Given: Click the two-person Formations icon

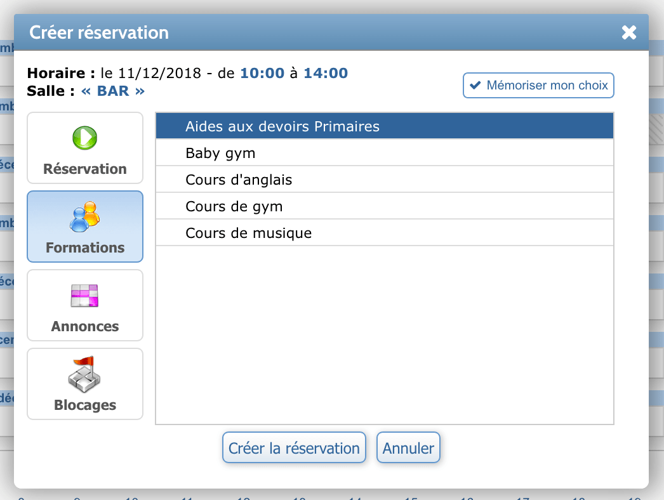Looking at the screenshot, I should (84, 216).
